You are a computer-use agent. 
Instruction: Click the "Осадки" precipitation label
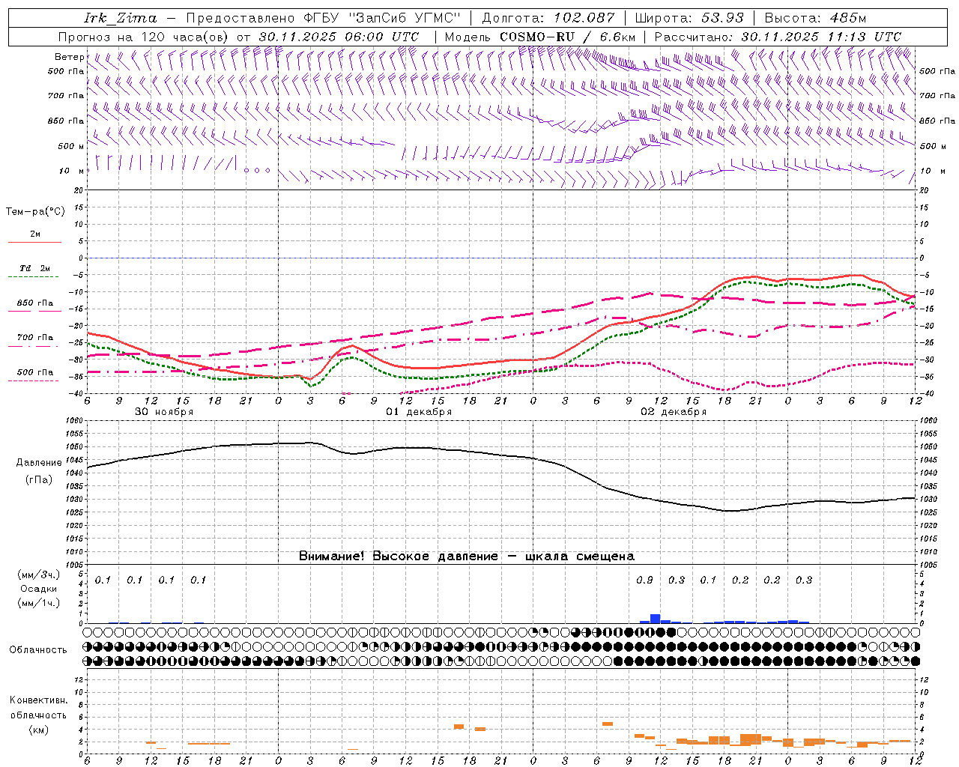(x=39, y=589)
